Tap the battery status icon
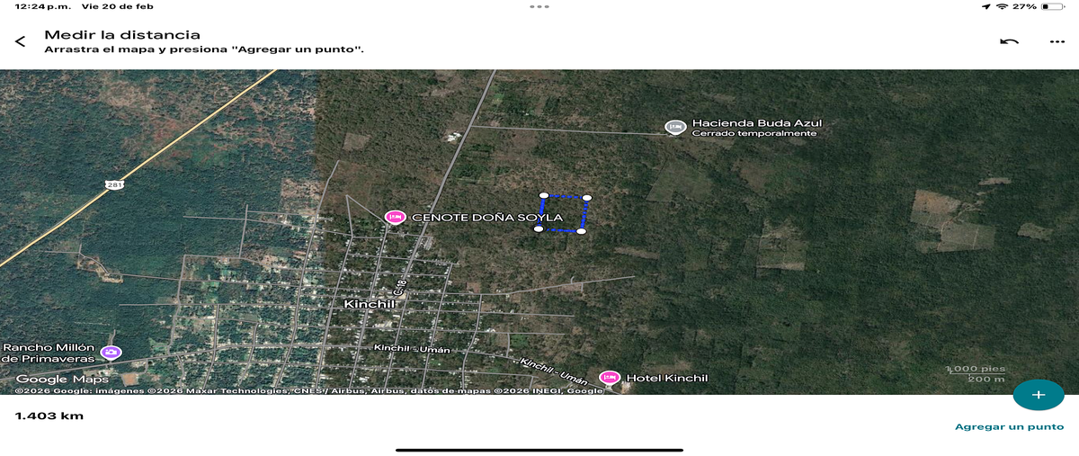 1051,6
